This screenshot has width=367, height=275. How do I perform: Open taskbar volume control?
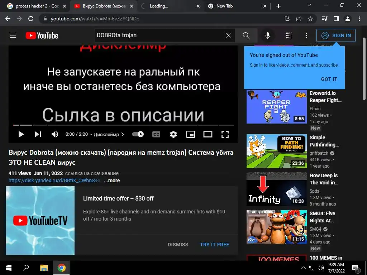point(321,268)
